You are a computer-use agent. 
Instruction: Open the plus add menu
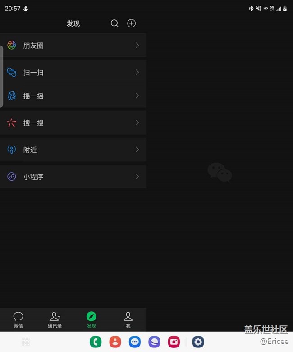tap(131, 23)
